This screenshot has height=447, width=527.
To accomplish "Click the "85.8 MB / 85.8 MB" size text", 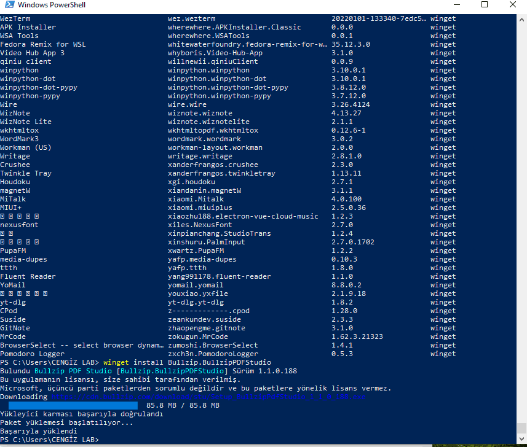I will (183, 405).
